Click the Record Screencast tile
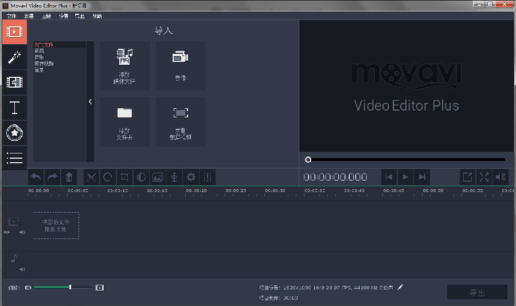This screenshot has width=516, height=306. click(x=181, y=121)
